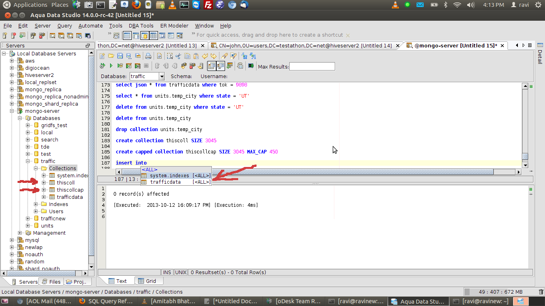545x306 pixels.
Task: Click the FileZilla icon in top panel
Action: (x=207, y=5)
